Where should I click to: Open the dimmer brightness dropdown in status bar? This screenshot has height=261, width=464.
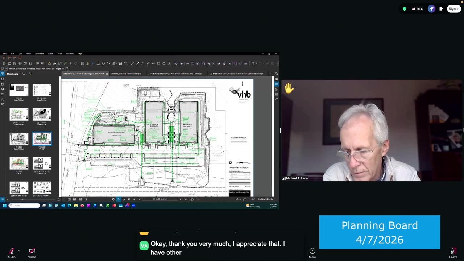coord(241,199)
